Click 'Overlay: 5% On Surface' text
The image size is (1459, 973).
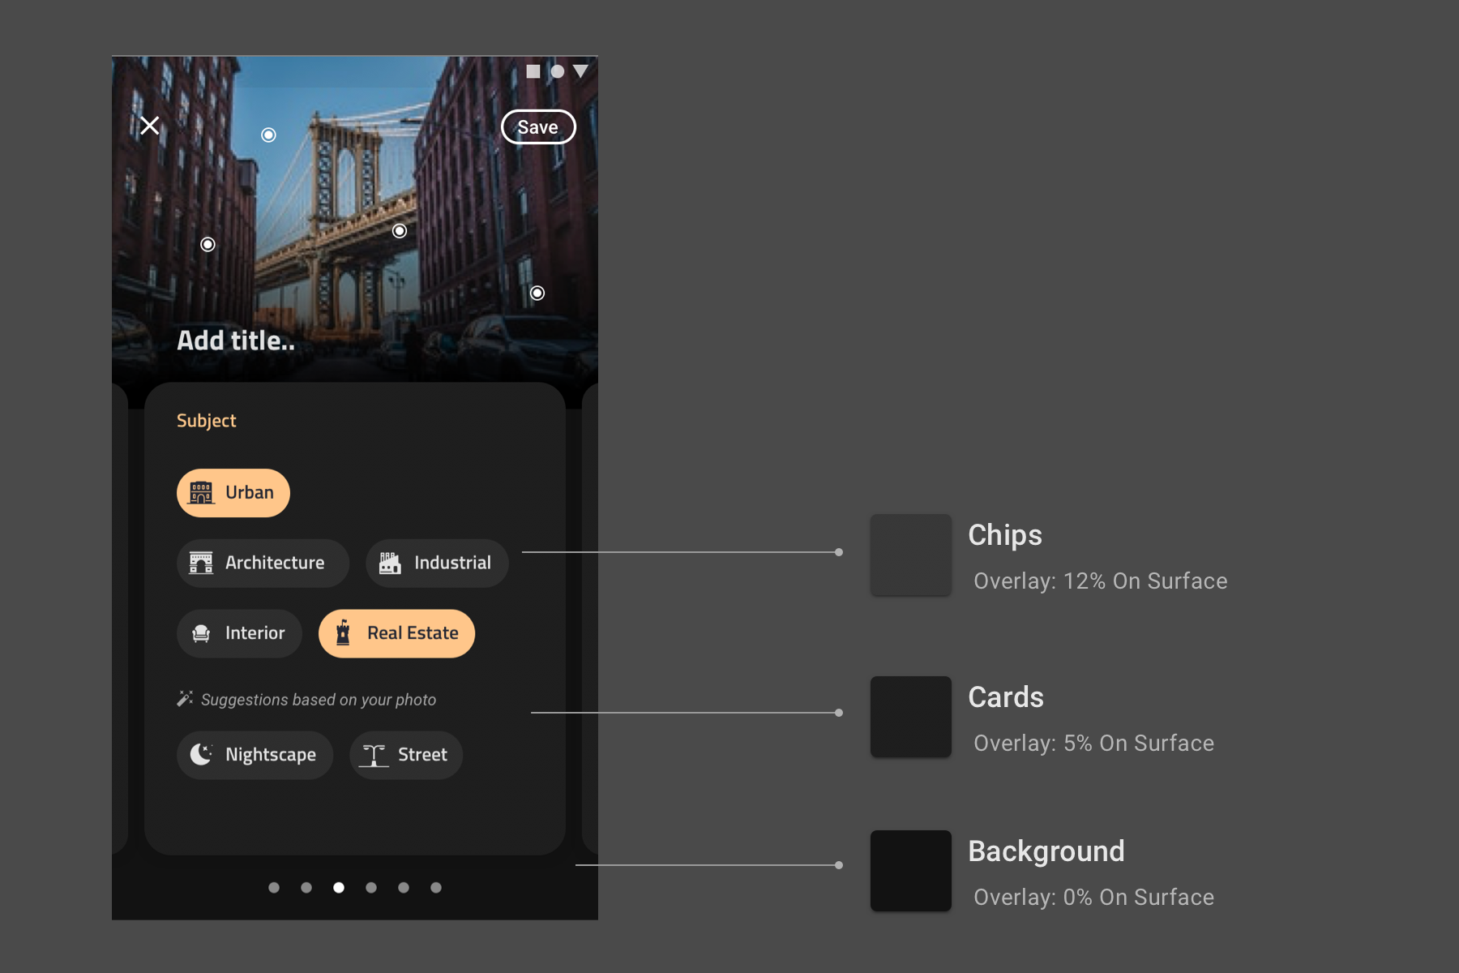(x=1094, y=743)
